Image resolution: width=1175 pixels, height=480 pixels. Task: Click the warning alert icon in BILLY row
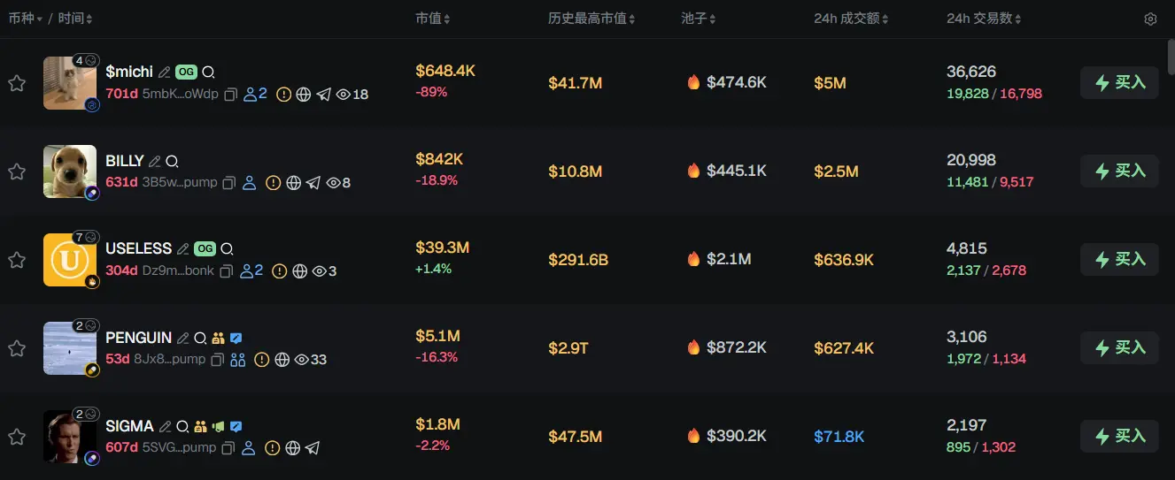click(x=273, y=183)
